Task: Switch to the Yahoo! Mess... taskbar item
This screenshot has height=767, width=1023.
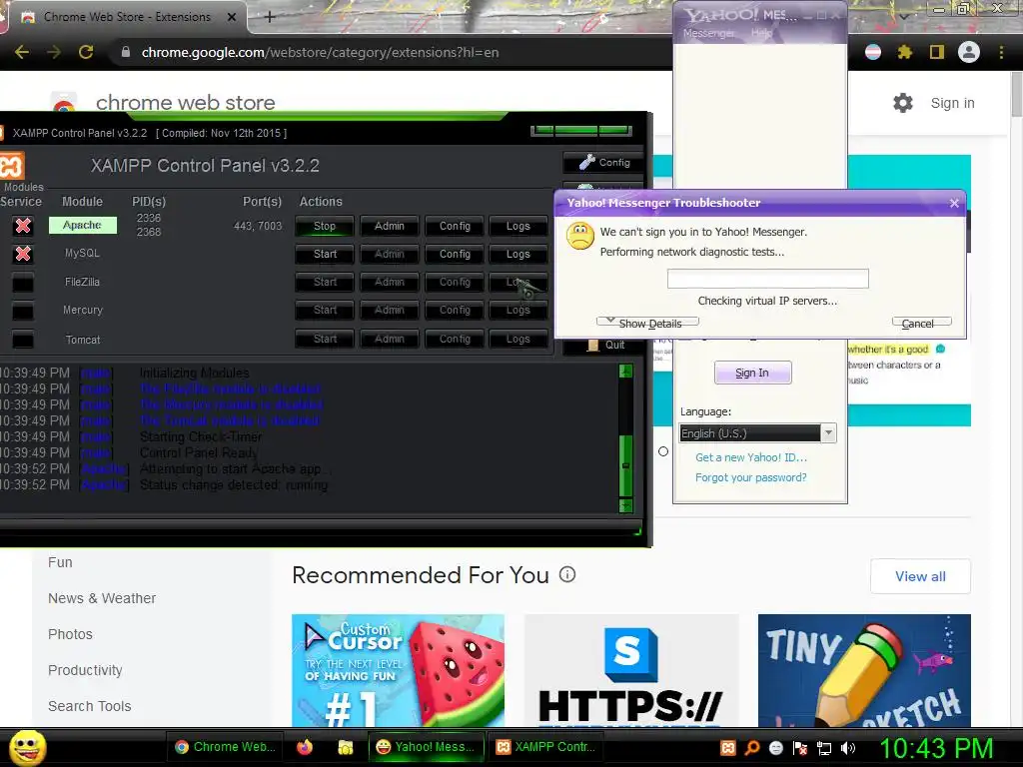Action: (426, 747)
